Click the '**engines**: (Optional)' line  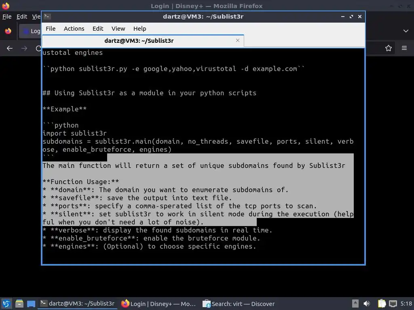(150, 247)
